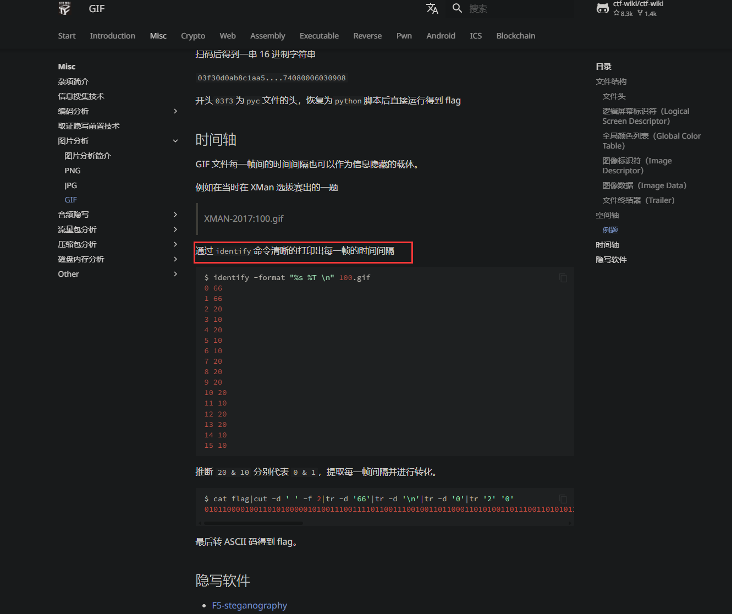Screen dimensions: 732x614
Task: Open the Blockchain tab
Action: (515, 36)
